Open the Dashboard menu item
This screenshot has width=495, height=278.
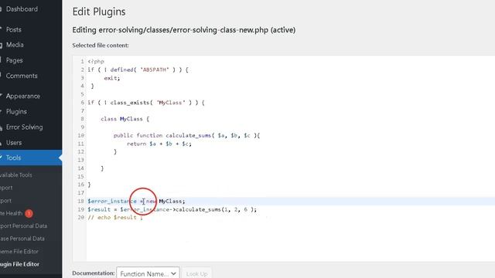pyautogui.click(x=22, y=9)
